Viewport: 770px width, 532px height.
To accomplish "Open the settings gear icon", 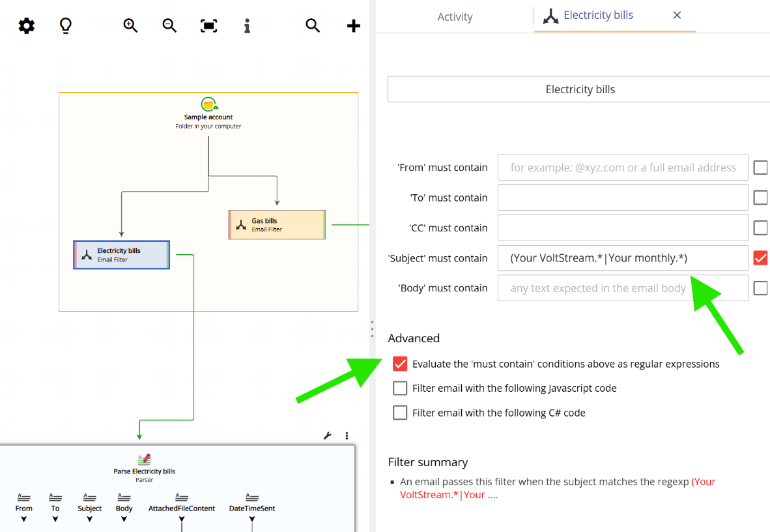I will click(x=26, y=25).
